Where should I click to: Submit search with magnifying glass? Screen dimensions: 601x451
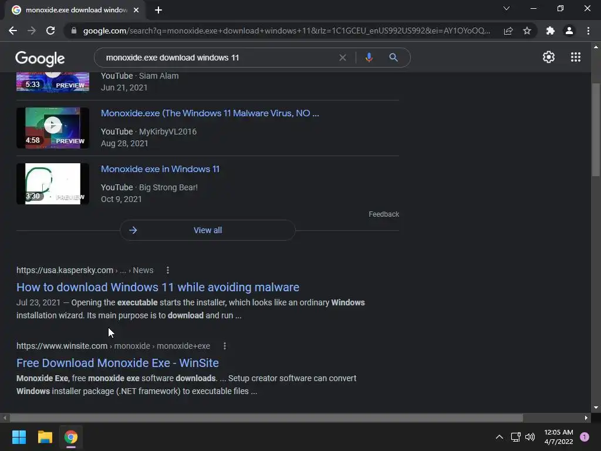coord(393,58)
